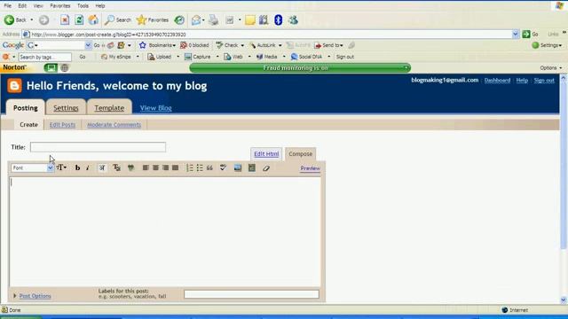The height and width of the screenshot is (319, 568).
Task: Open the Tools menu
Action: pos(83,6)
